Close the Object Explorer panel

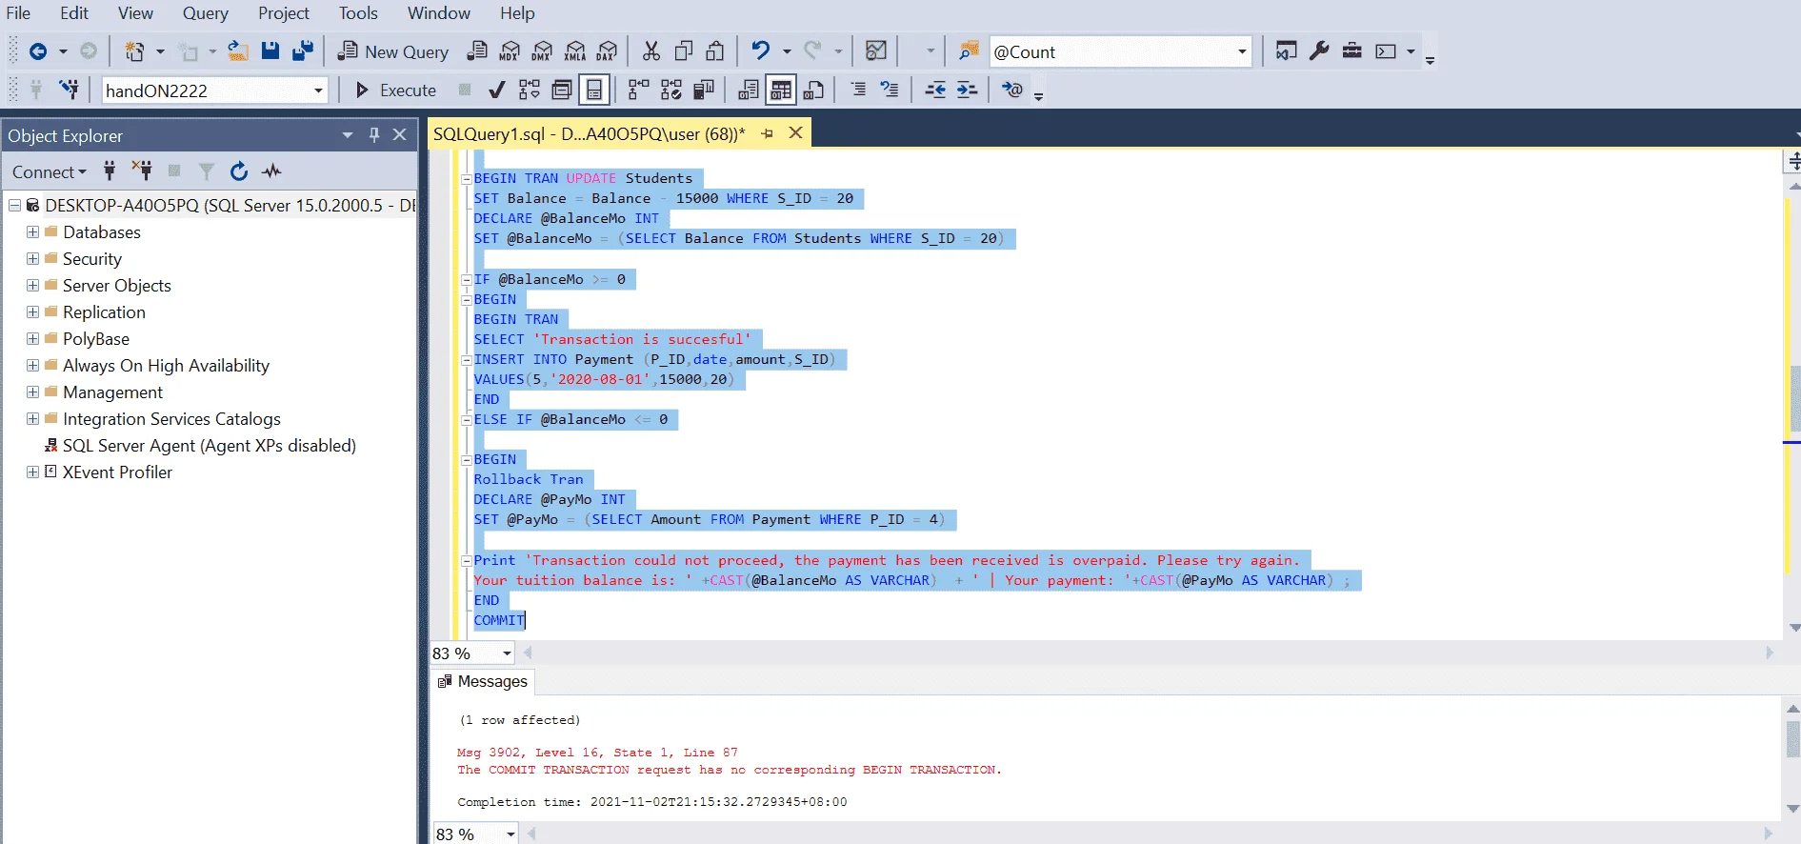click(x=400, y=135)
